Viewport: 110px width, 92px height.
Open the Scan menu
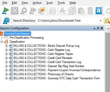click(x=49, y=3)
